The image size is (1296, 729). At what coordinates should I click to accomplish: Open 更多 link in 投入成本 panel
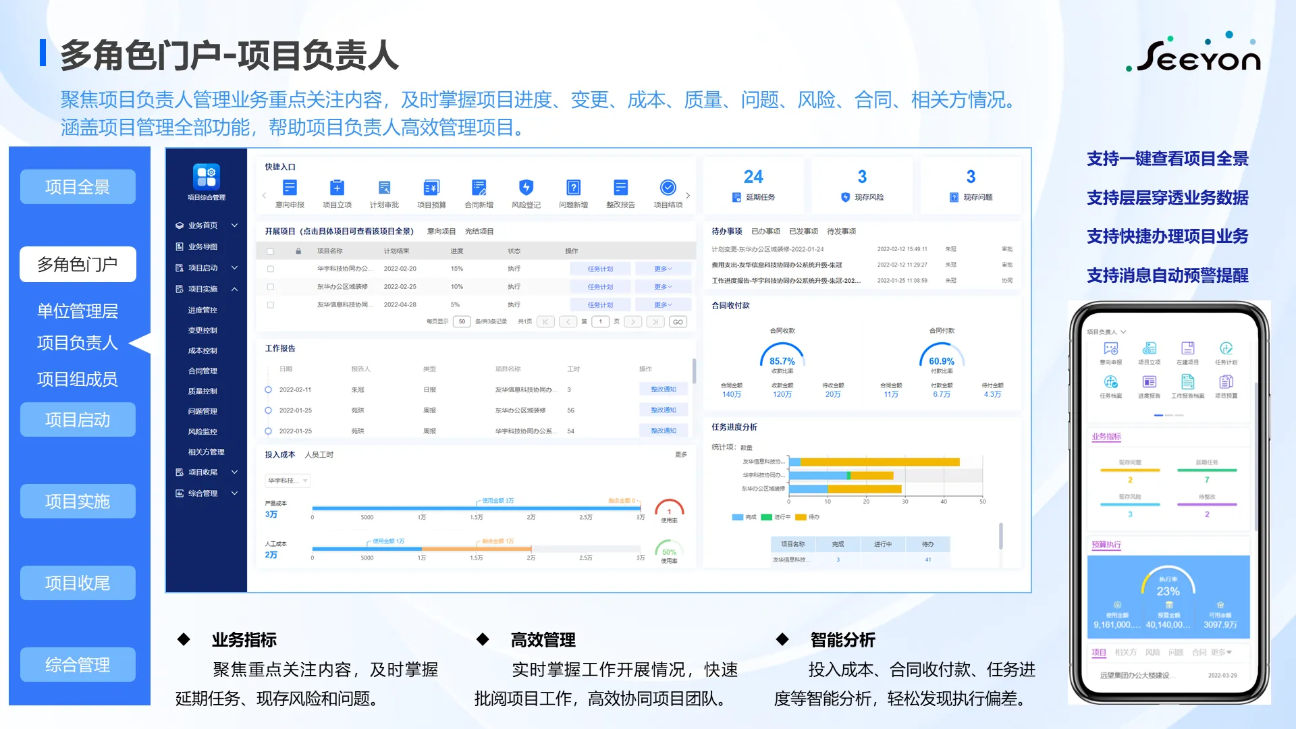[x=681, y=455]
